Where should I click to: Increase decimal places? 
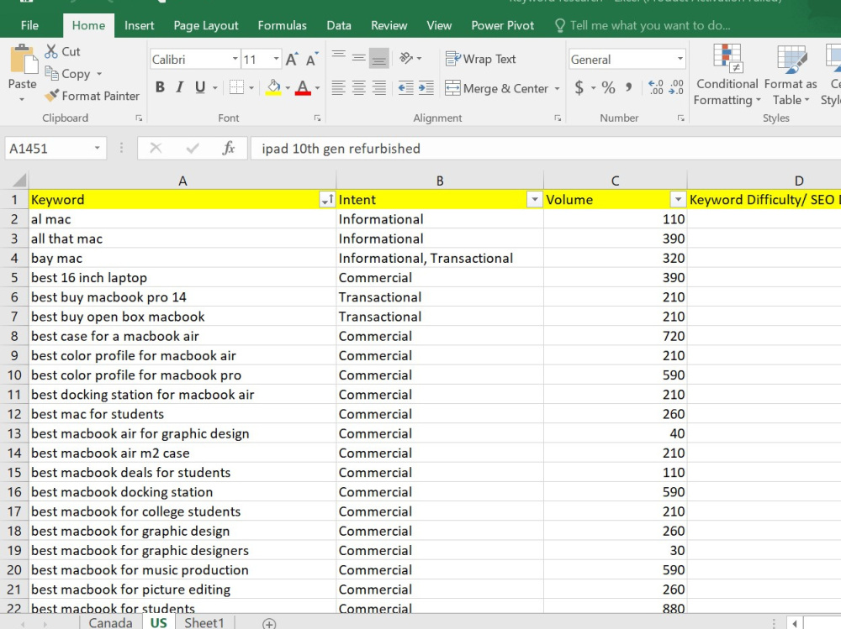coord(656,86)
